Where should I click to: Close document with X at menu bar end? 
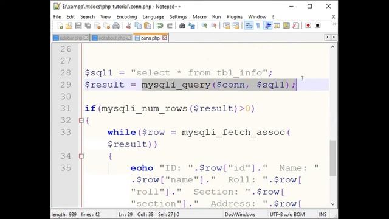pos(334,16)
